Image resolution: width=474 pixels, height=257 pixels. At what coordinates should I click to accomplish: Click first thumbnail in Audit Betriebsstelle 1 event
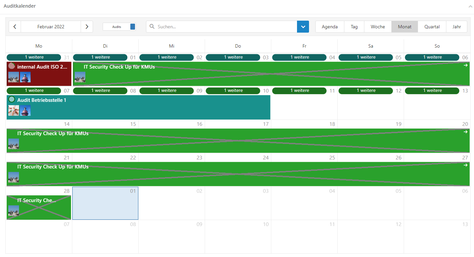click(14, 111)
